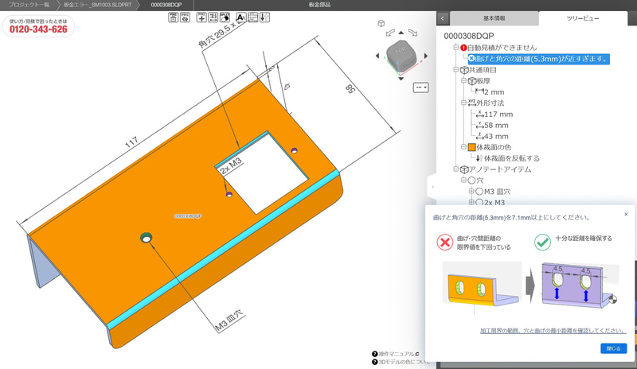Click the text annotation 'A' toolbar icon
Viewport: 637px width, 369px height.
coord(241,17)
